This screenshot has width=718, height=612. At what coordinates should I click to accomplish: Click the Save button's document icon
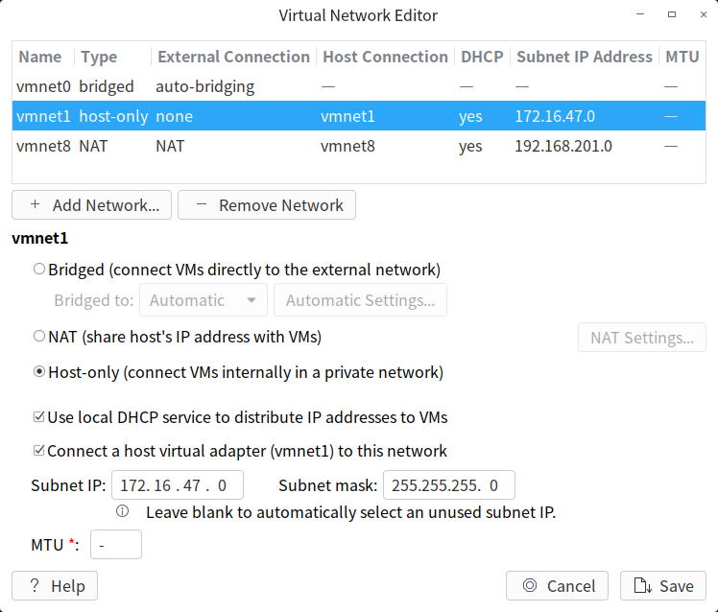(x=642, y=586)
